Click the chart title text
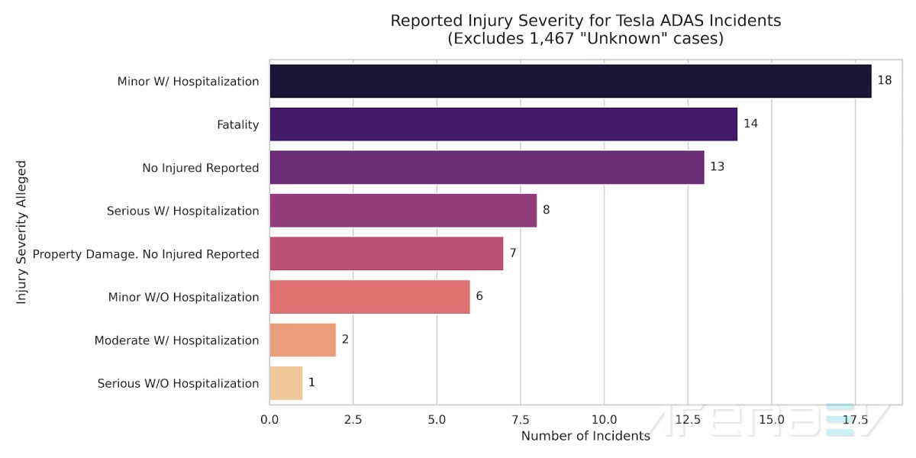The image size is (916, 458). coord(585,21)
